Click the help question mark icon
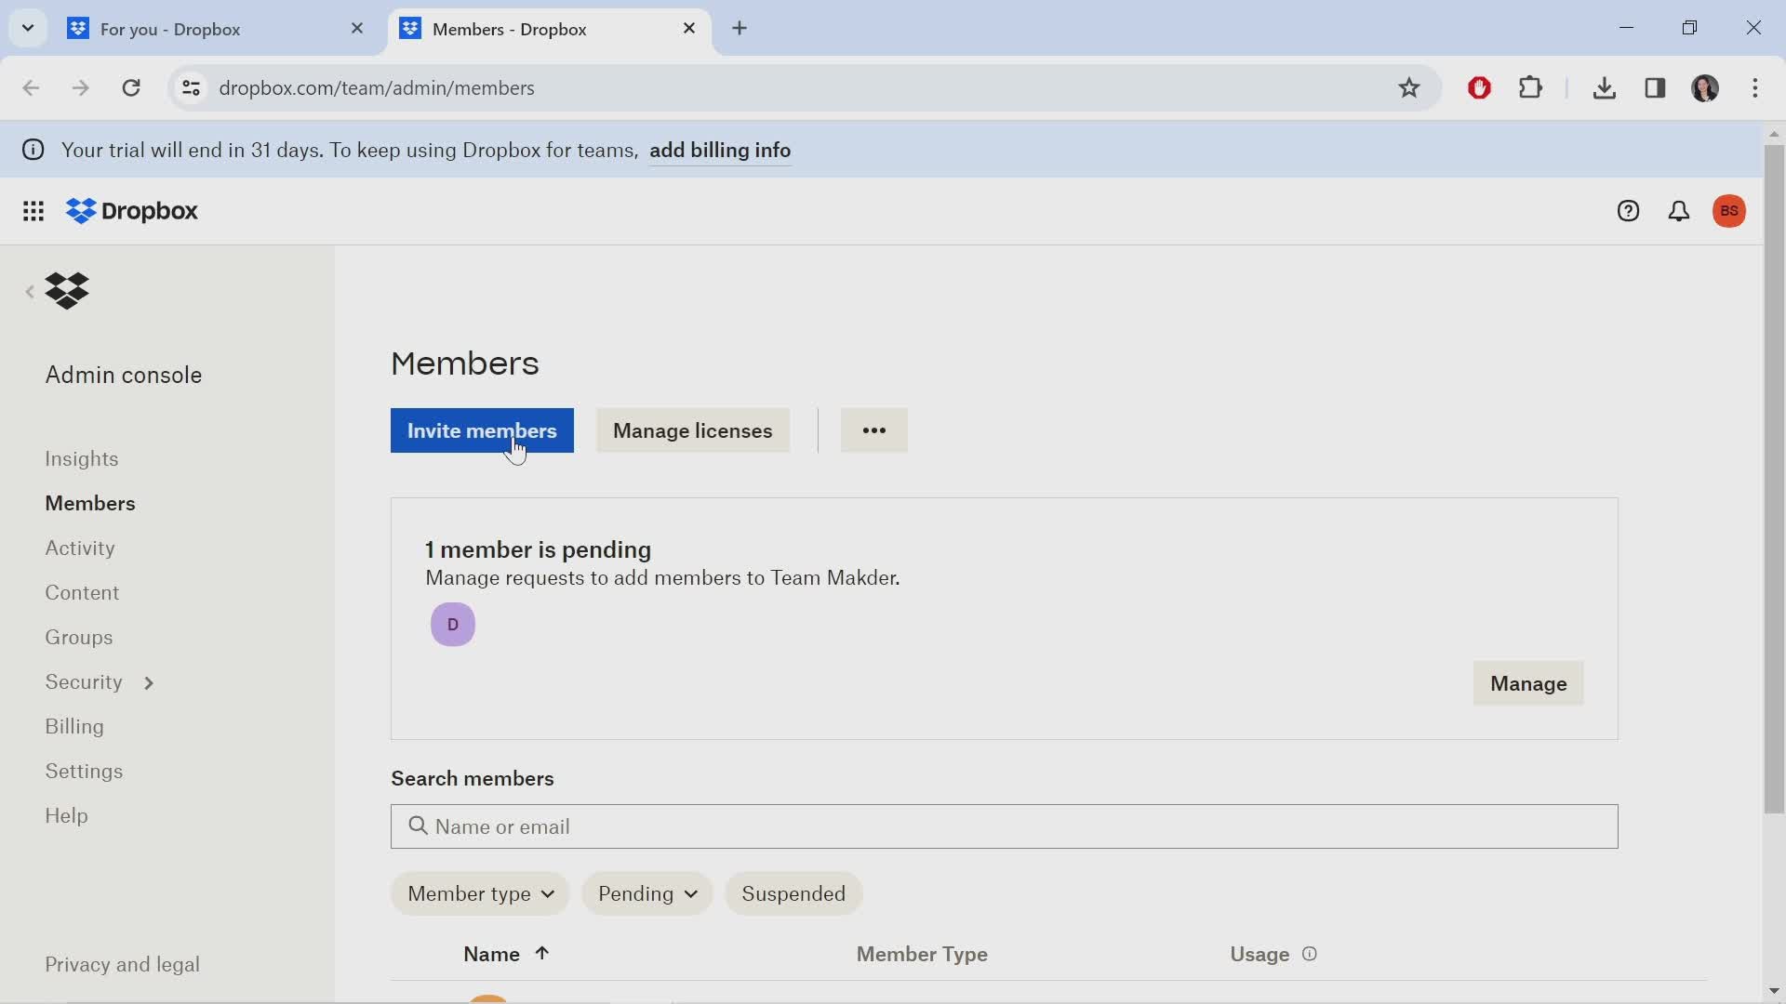Viewport: 1786px width, 1004px height. 1628,211
